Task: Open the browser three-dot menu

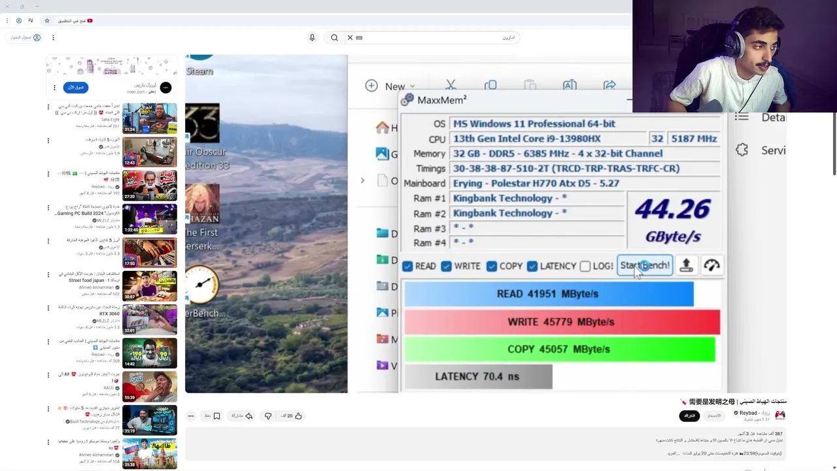Action: point(7,21)
